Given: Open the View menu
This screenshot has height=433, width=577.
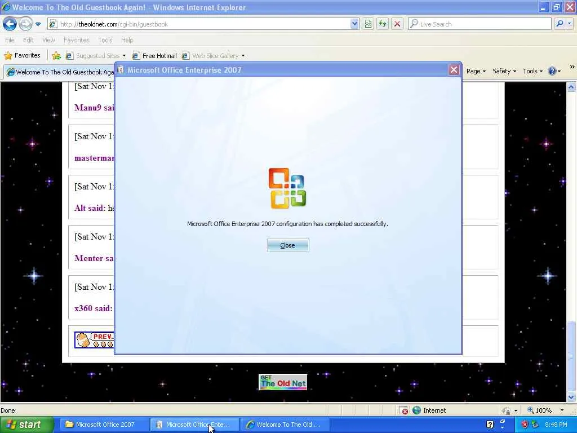Looking at the screenshot, I should pyautogui.click(x=48, y=40).
